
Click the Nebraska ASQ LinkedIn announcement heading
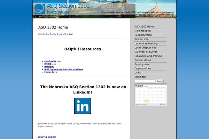83,90
